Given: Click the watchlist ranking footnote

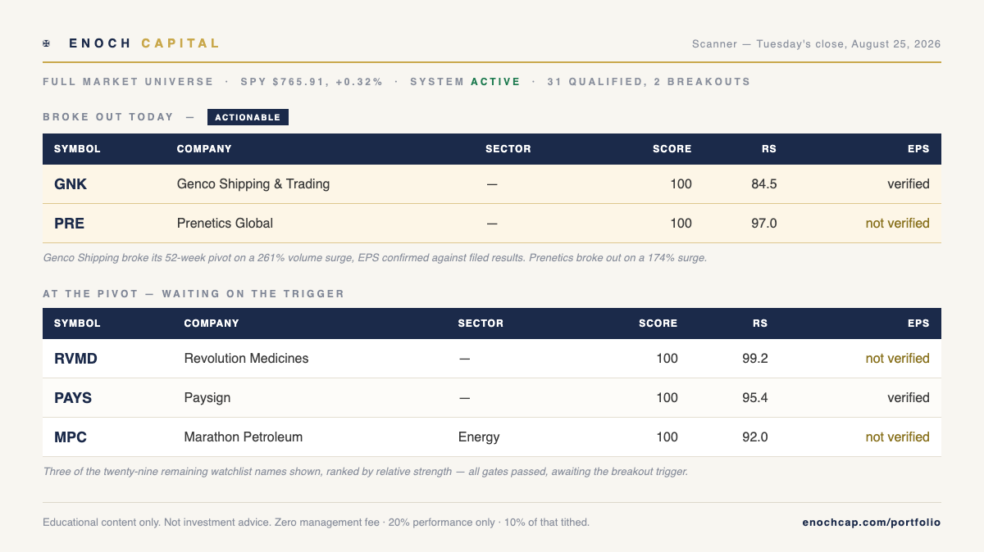Looking at the screenshot, I should (365, 472).
